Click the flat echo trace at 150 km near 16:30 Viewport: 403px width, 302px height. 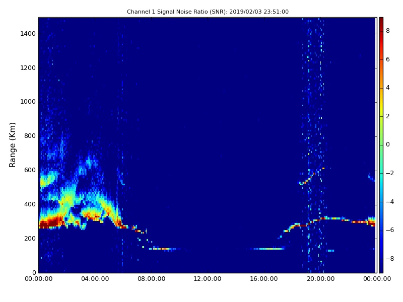click(268, 249)
